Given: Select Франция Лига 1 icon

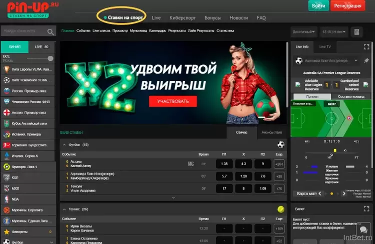Looking at the screenshot, I should click(6, 167).
